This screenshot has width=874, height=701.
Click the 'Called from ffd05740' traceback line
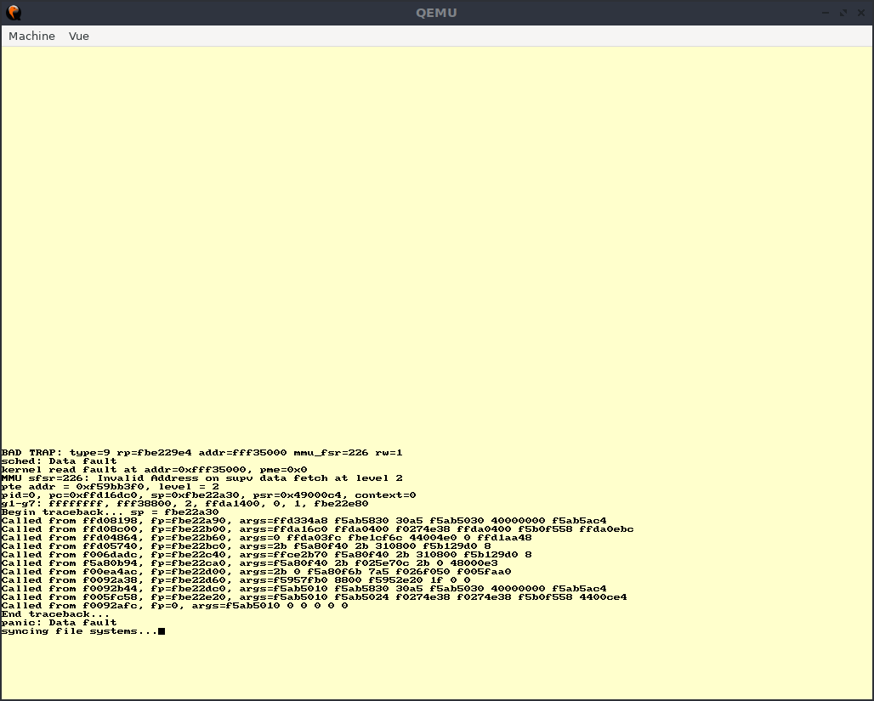click(247, 546)
